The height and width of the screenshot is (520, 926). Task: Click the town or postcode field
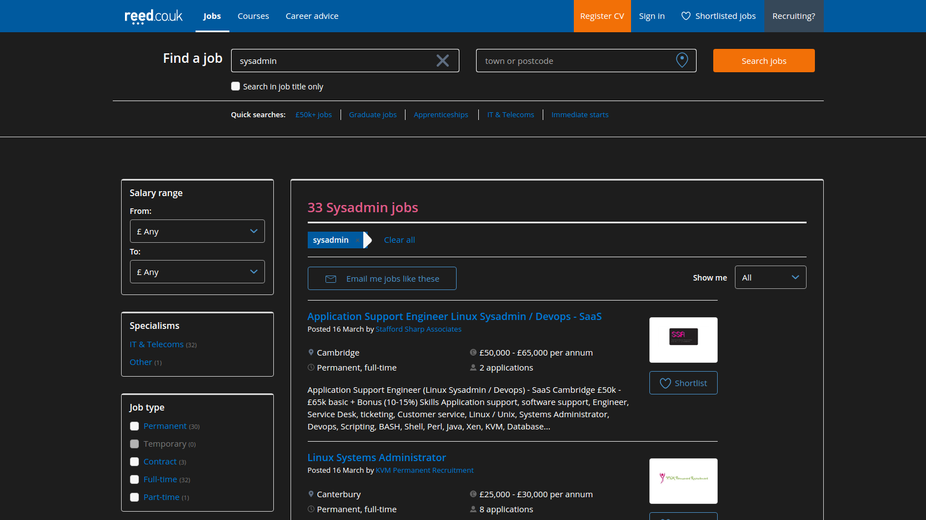tap(586, 61)
